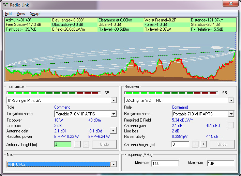Viewport: 241px width, 176px height.
Task: Expand the Transmitter site dropdown
Action: (x=114, y=100)
